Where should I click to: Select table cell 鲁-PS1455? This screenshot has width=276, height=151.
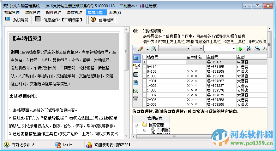pyautogui.click(x=221, y=67)
